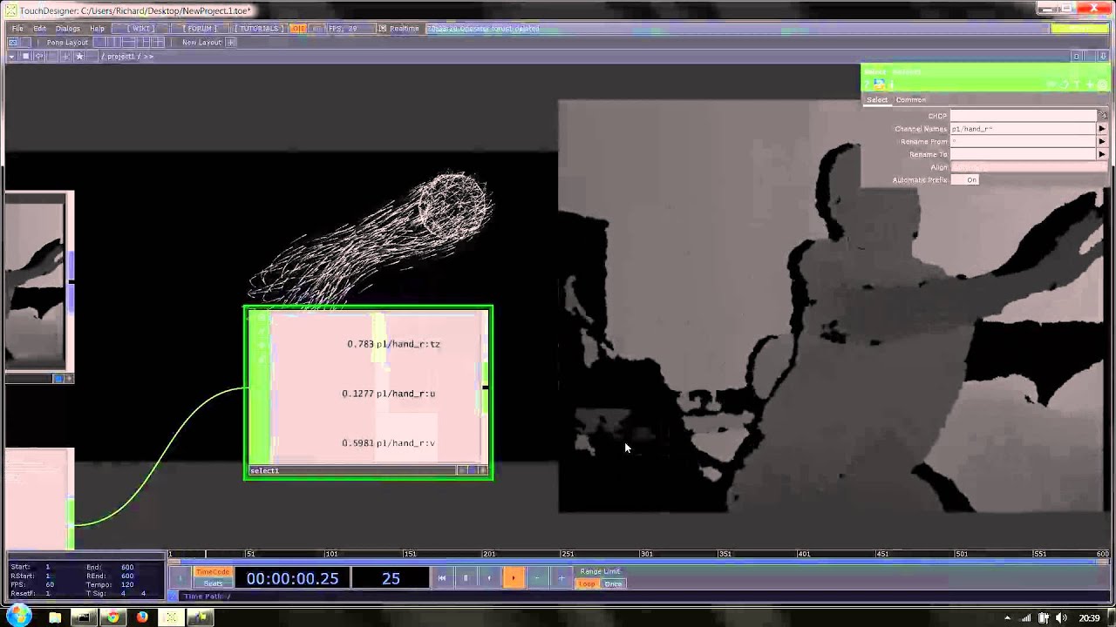
Task: Expand the Rename To pattern menu
Action: click(x=1103, y=154)
